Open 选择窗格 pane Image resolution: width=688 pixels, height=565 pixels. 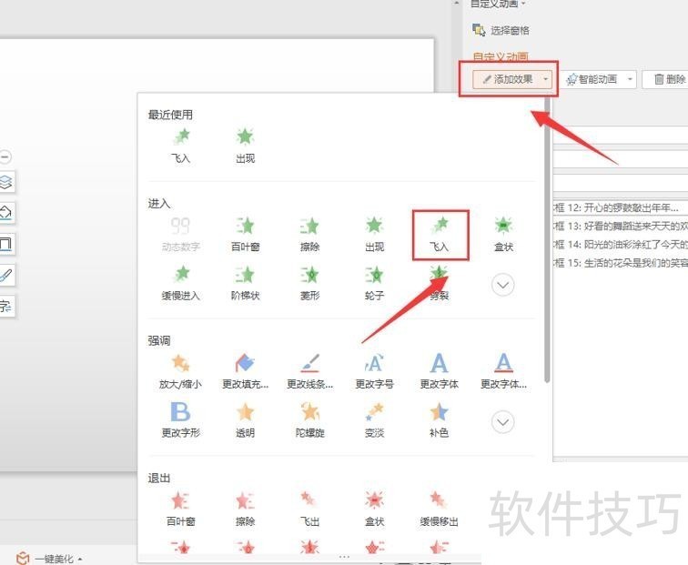[x=501, y=30]
